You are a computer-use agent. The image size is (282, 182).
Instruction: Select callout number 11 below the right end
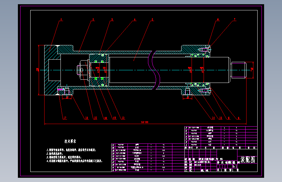213,118
